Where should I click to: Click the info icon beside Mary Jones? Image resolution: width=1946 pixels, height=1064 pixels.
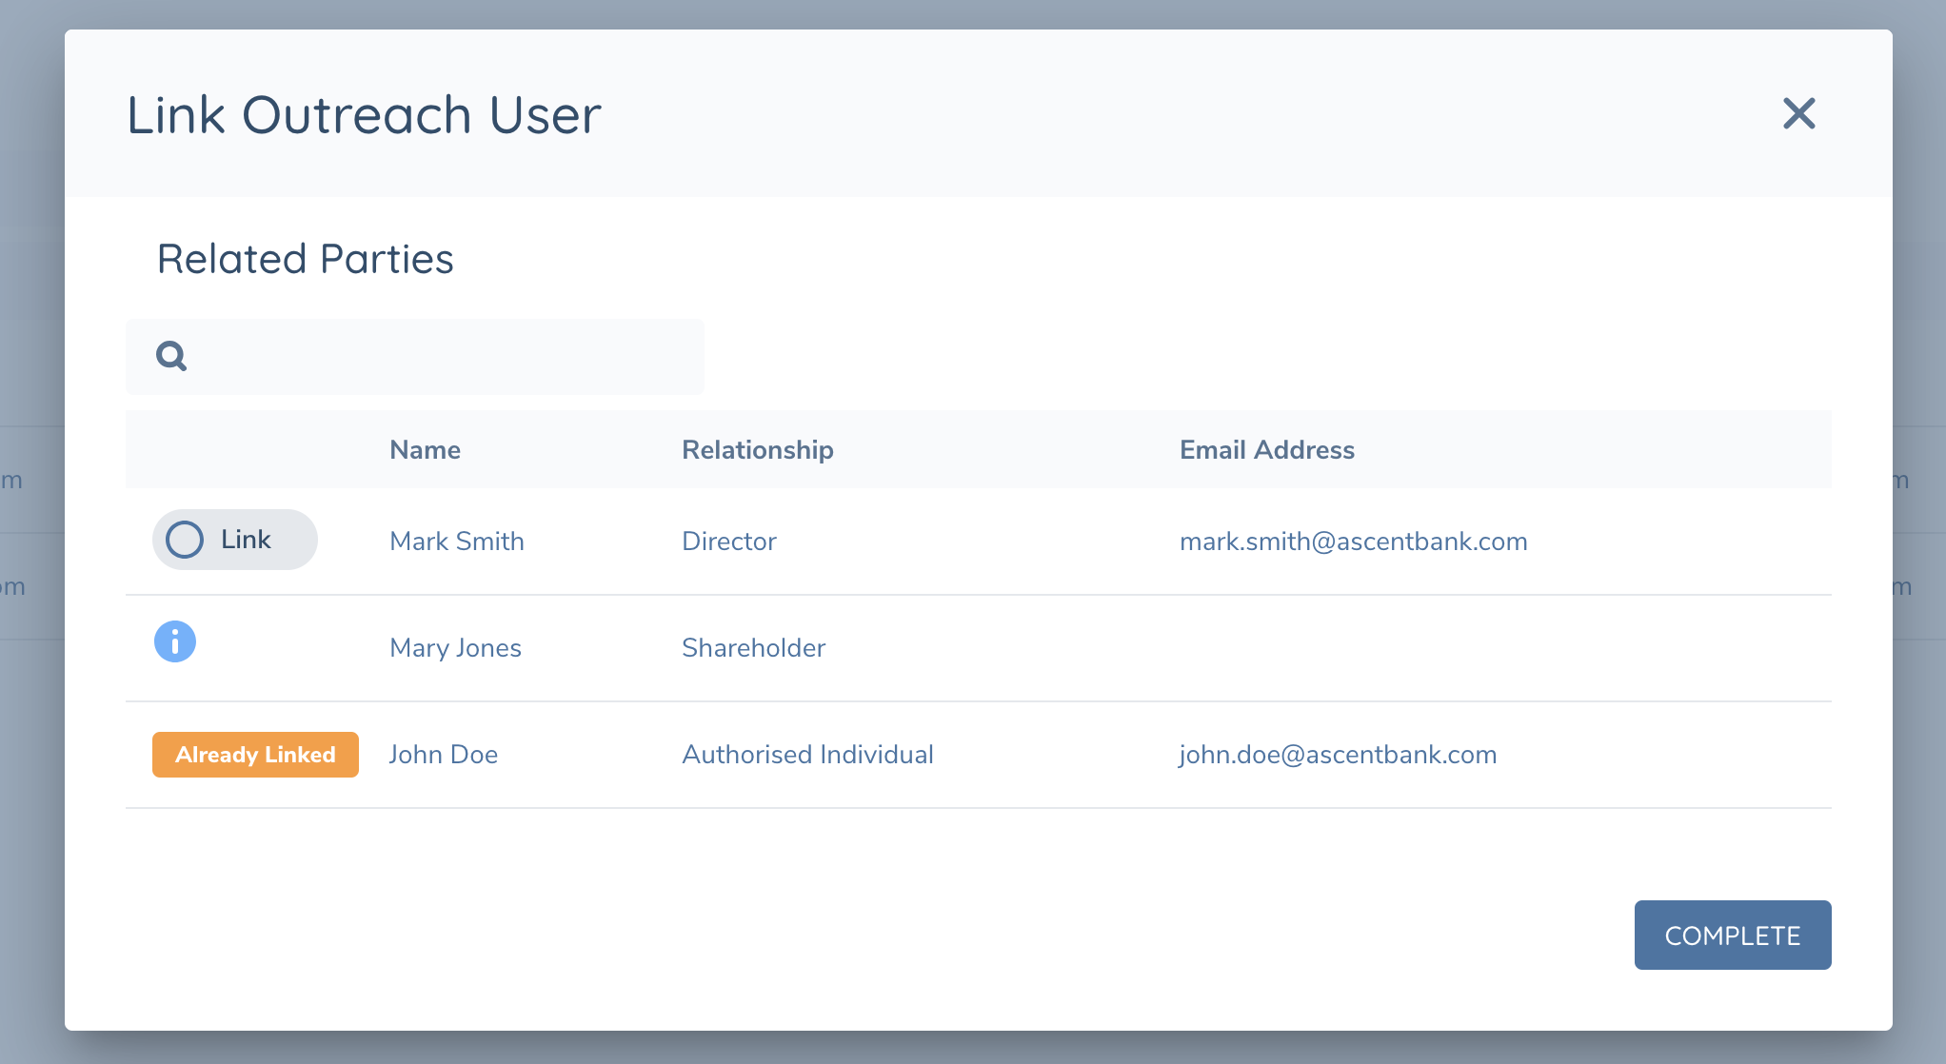(174, 641)
